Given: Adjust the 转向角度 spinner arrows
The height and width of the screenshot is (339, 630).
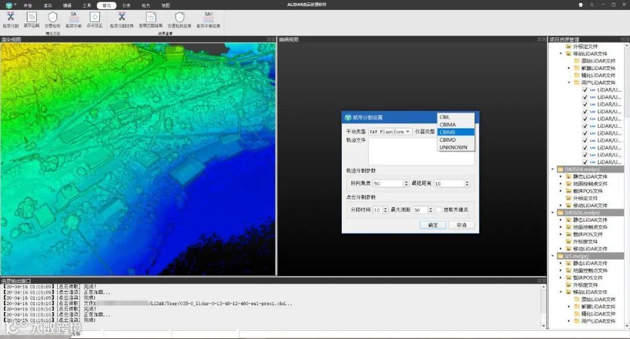Looking at the screenshot, I should coord(406,183).
